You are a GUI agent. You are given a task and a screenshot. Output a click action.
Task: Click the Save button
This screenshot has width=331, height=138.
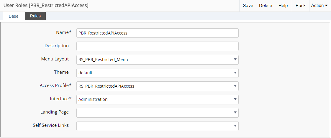click(x=248, y=6)
